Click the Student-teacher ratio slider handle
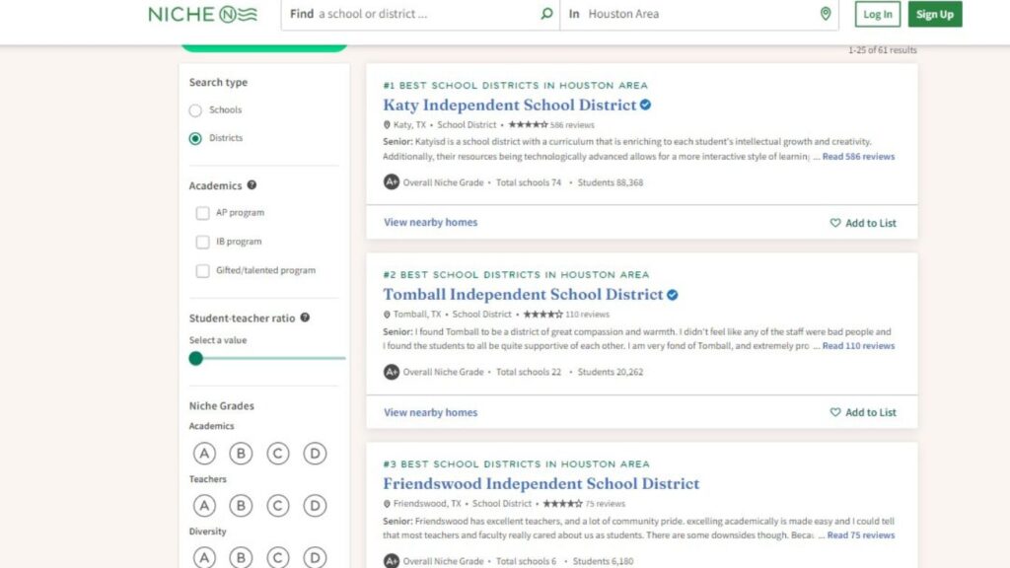The width and height of the screenshot is (1010, 568). 195,358
